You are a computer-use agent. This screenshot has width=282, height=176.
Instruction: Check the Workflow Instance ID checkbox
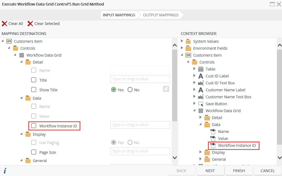coord(33,126)
